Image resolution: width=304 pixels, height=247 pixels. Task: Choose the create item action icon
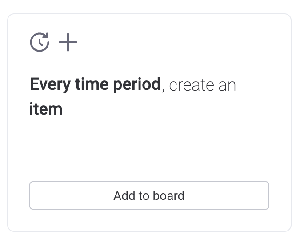coord(68,42)
